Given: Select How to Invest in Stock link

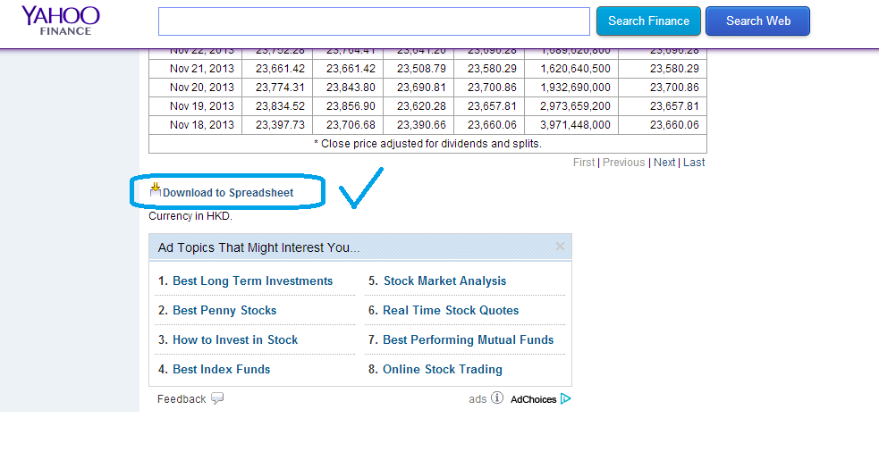Looking at the screenshot, I should (235, 340).
